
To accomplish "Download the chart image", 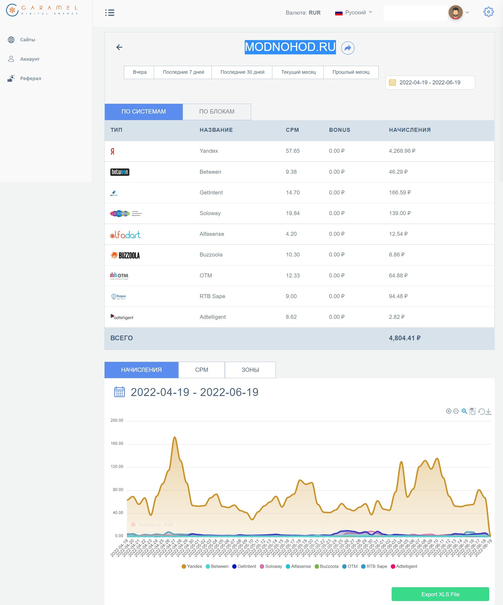I will pyautogui.click(x=488, y=411).
